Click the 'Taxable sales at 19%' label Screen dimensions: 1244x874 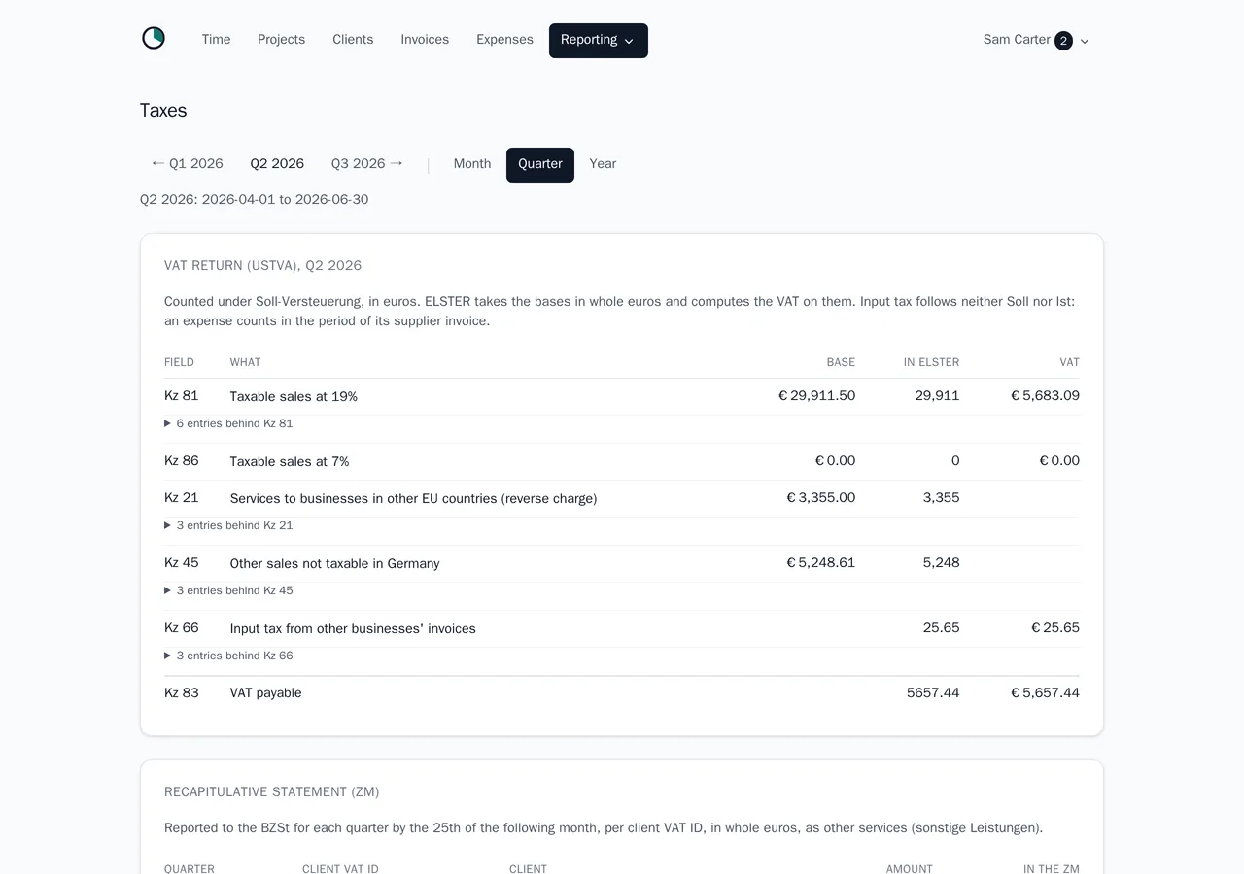click(x=294, y=397)
